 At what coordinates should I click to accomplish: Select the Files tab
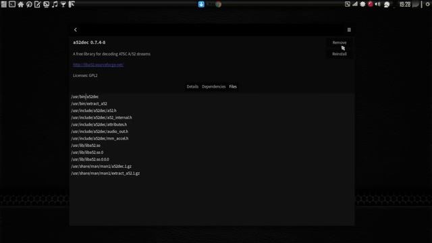[x=233, y=86]
